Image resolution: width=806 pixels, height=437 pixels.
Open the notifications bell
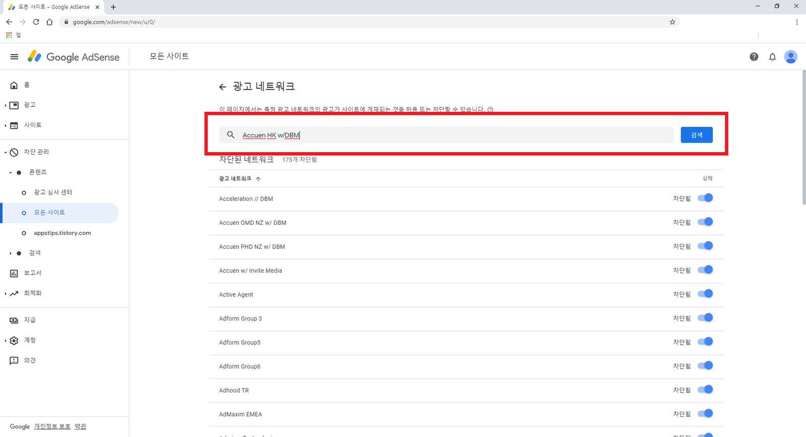pos(772,57)
